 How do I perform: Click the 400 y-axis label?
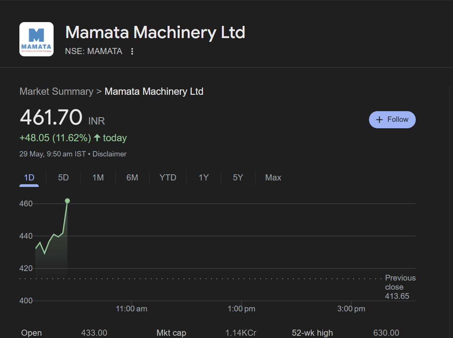tap(26, 301)
